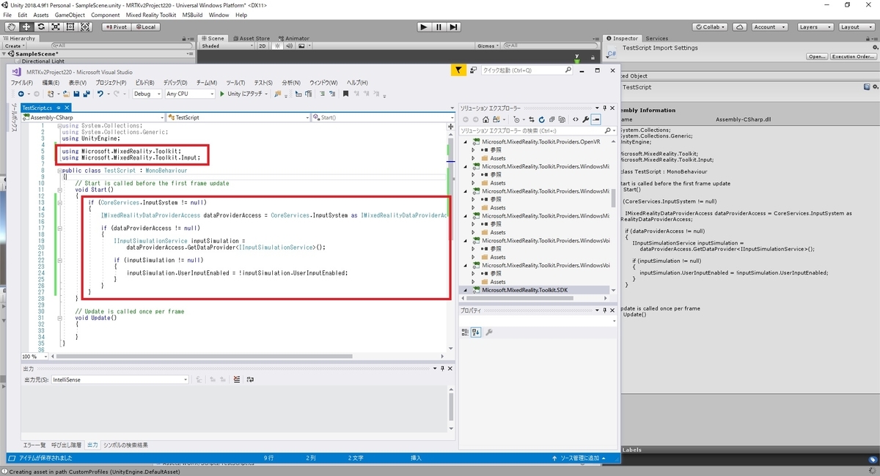Close the TestScript.cs tab

click(67, 108)
